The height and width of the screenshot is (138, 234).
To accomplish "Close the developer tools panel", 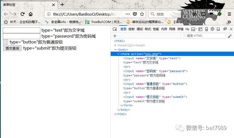I will click(x=231, y=29).
